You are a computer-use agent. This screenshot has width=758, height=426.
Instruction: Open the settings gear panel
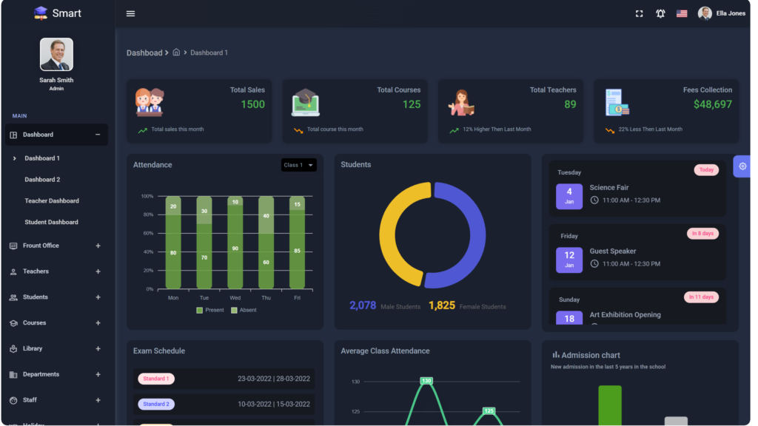(742, 166)
